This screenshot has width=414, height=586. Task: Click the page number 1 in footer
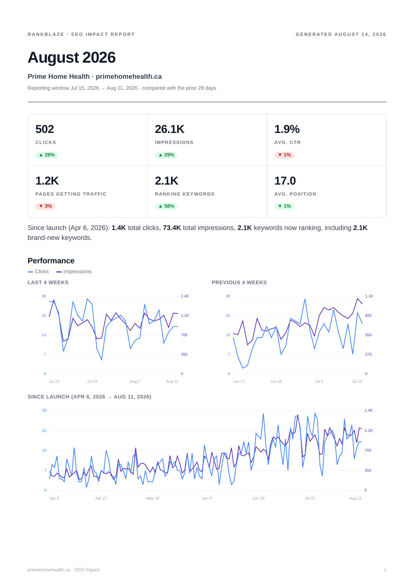[x=385, y=570]
